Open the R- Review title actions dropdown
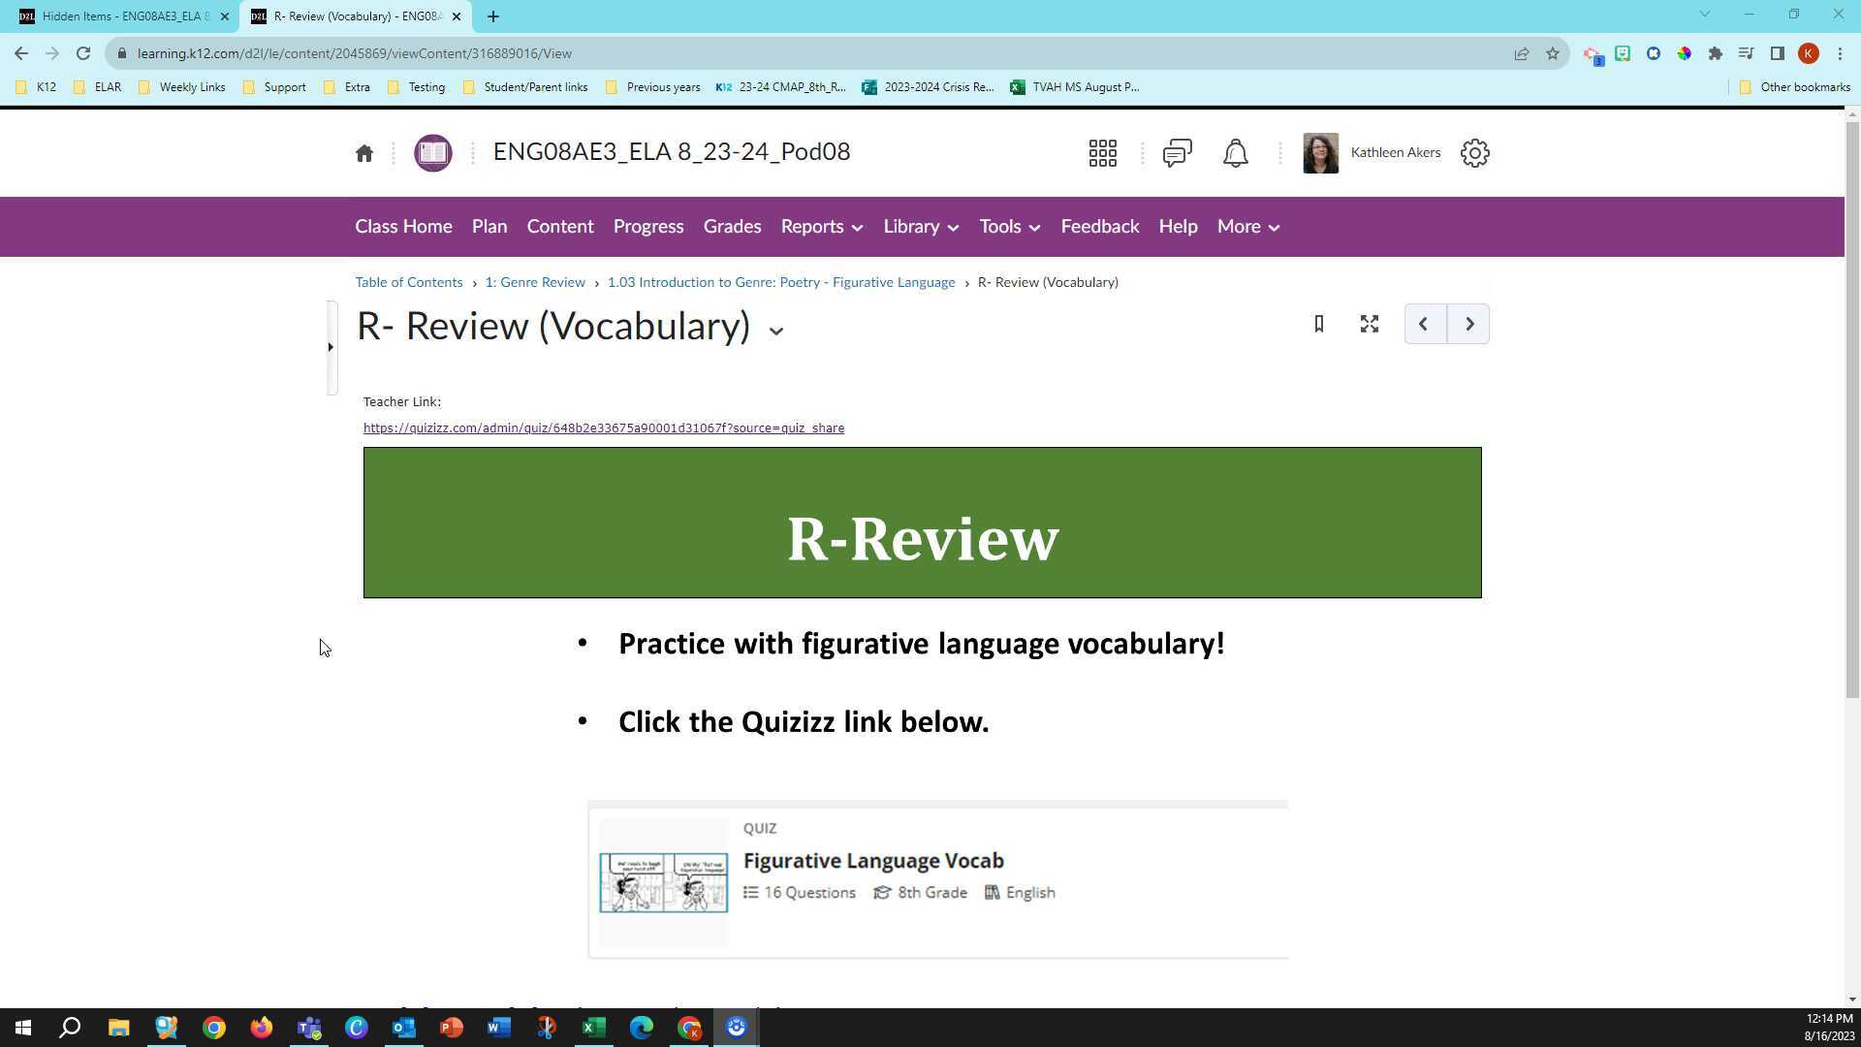Viewport: 1861px width, 1047px height. point(775,331)
